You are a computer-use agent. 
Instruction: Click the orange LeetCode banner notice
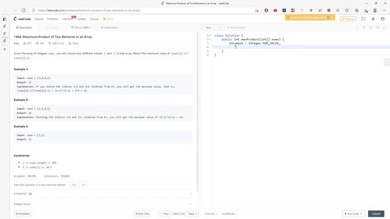pyautogui.click(x=310, y=18)
